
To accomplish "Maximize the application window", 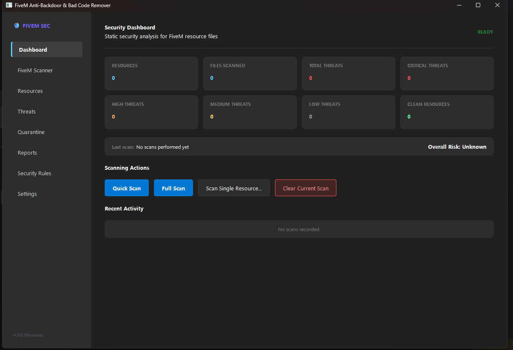I will pos(478,5).
